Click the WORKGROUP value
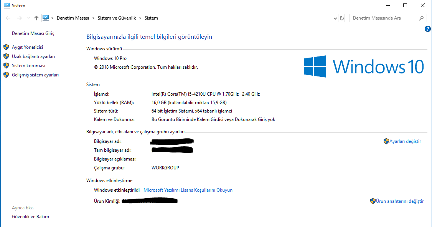This screenshot has width=432, height=227. click(165, 168)
